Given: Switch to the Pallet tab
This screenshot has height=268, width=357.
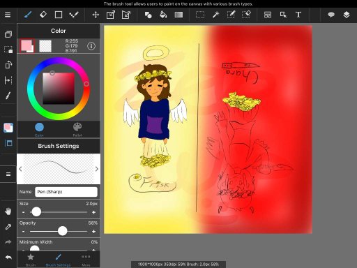Looking at the screenshot, I should (x=77, y=129).
